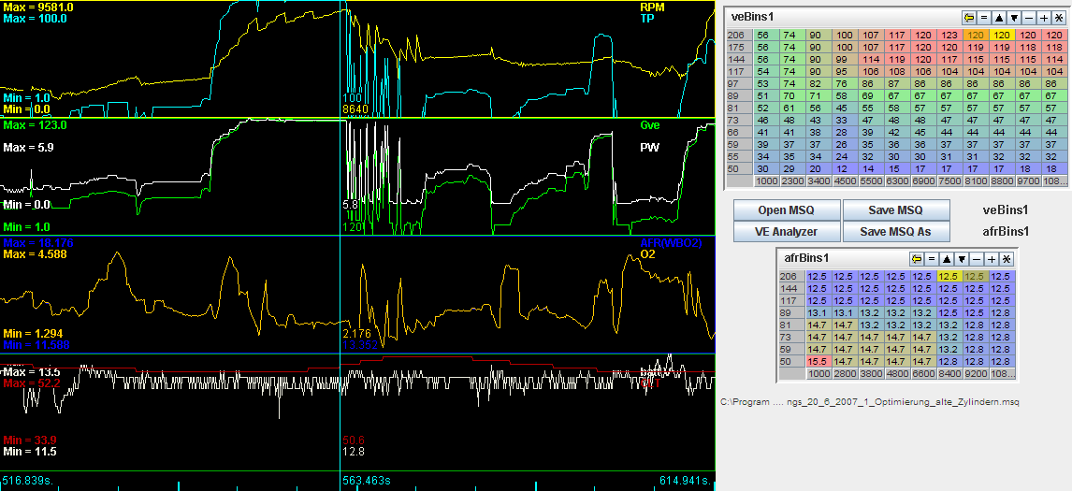Click the veBins1 table title
The image size is (1072, 491).
[752, 17]
